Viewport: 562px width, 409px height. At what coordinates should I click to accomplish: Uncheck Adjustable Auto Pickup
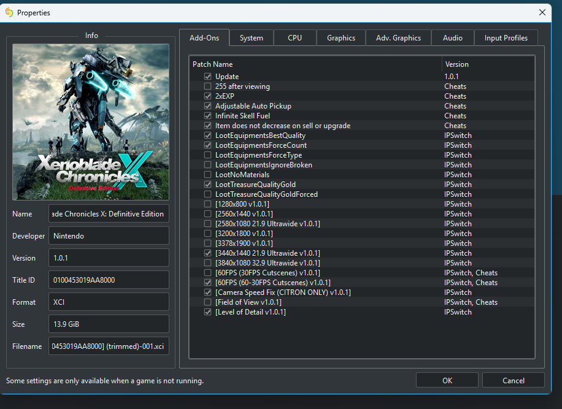pos(207,106)
